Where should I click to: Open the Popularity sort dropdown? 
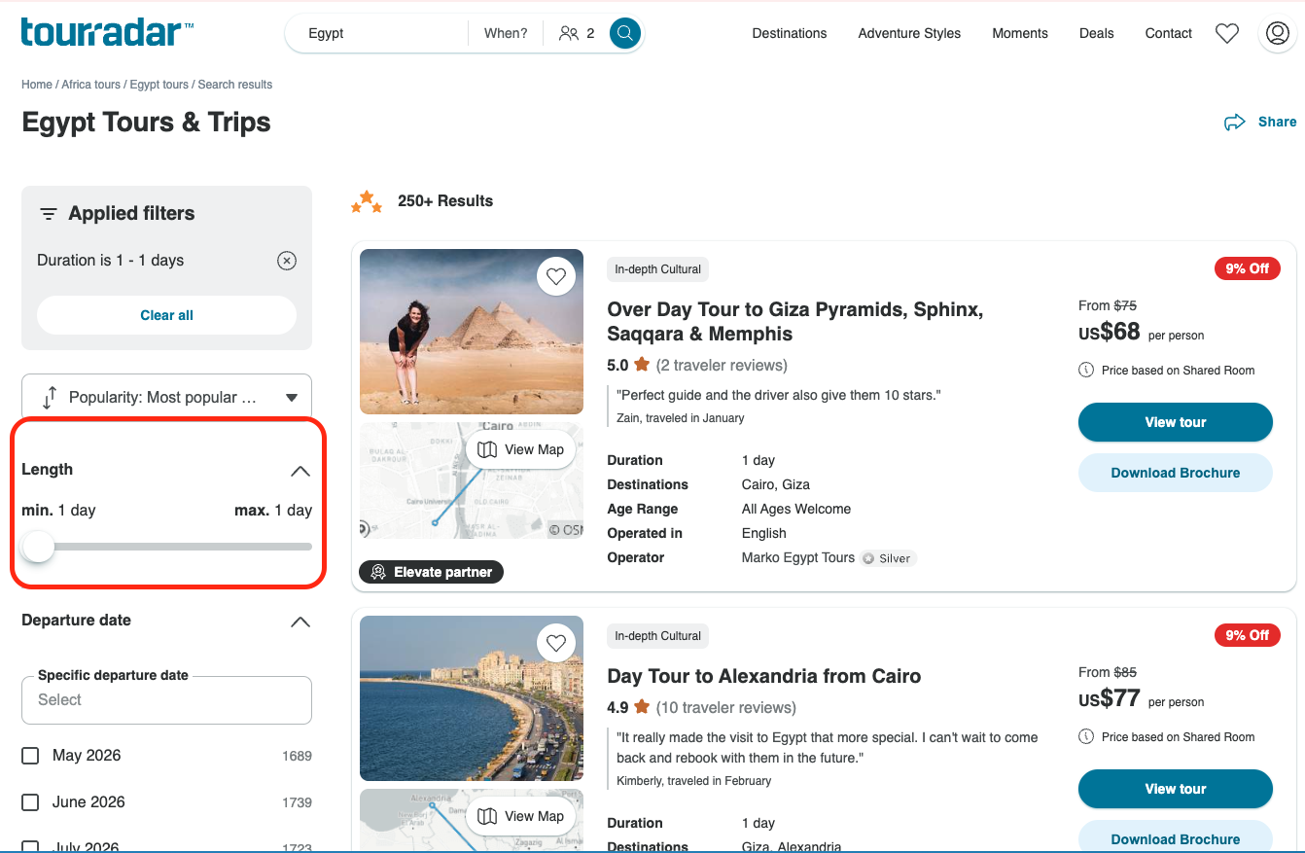click(166, 397)
